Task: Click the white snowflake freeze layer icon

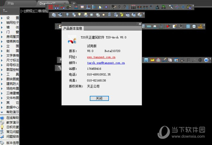Action: tap(92, 14)
